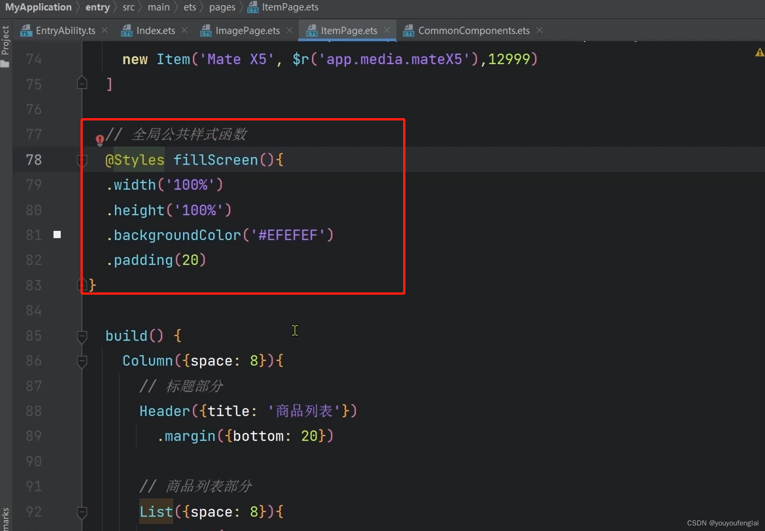Viewport: 765px width, 531px height.
Task: Click the .padding(20) line
Action: click(x=156, y=260)
